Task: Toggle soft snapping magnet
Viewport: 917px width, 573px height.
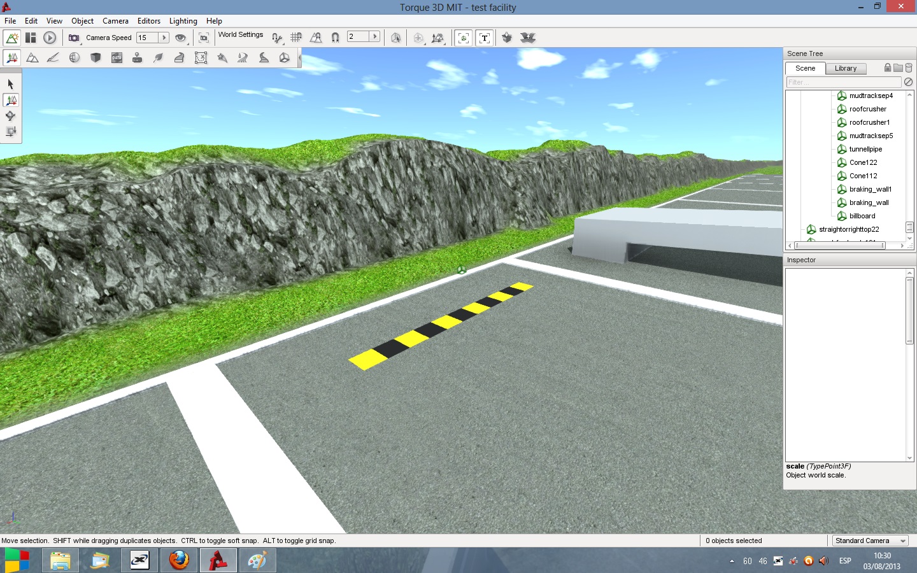Action: 335,38
